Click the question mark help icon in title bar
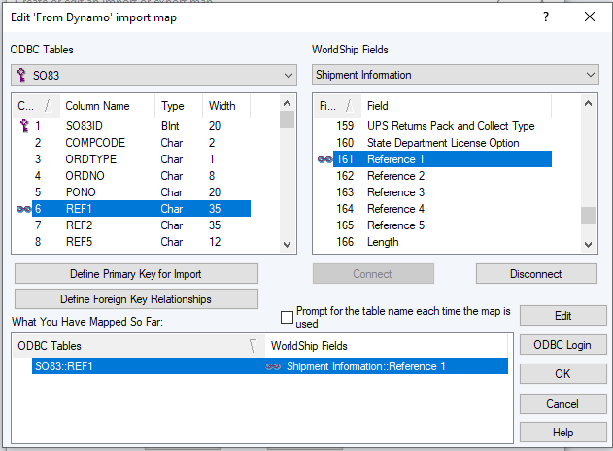Screen dimensions: 613x451 546,17
